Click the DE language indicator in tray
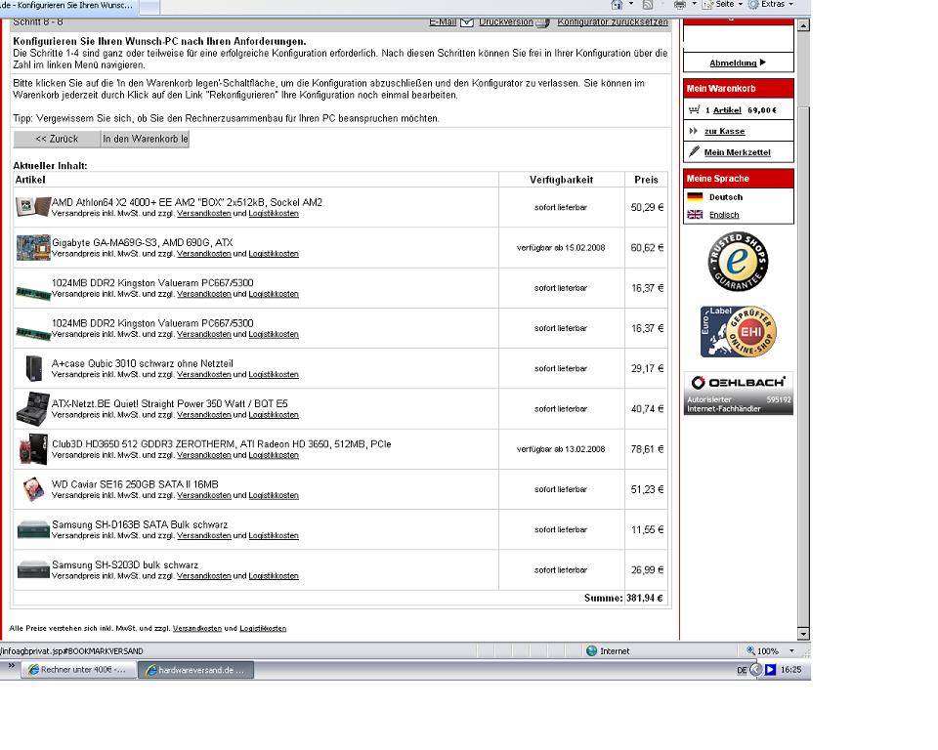 pyautogui.click(x=742, y=670)
